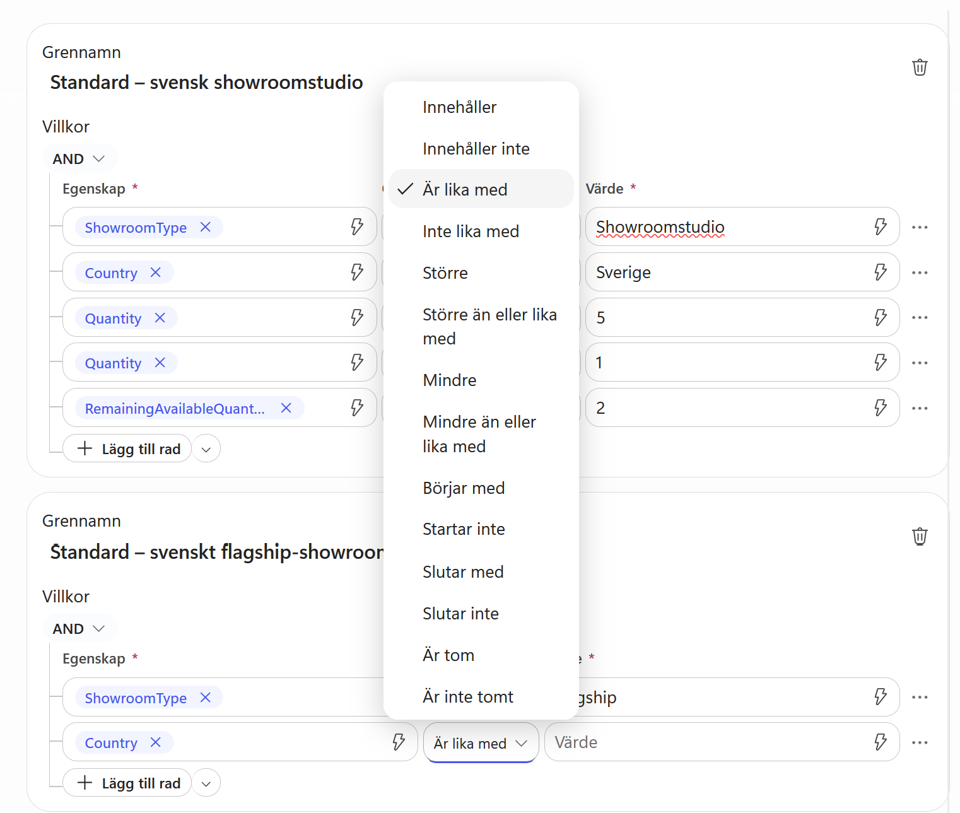The height and width of the screenshot is (813, 960).
Task: Remove ShowroomType tag in the flagship branch
Action: pos(206,698)
